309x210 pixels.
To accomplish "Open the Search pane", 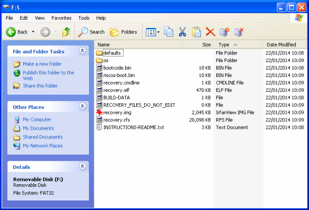I will [x=91, y=32].
